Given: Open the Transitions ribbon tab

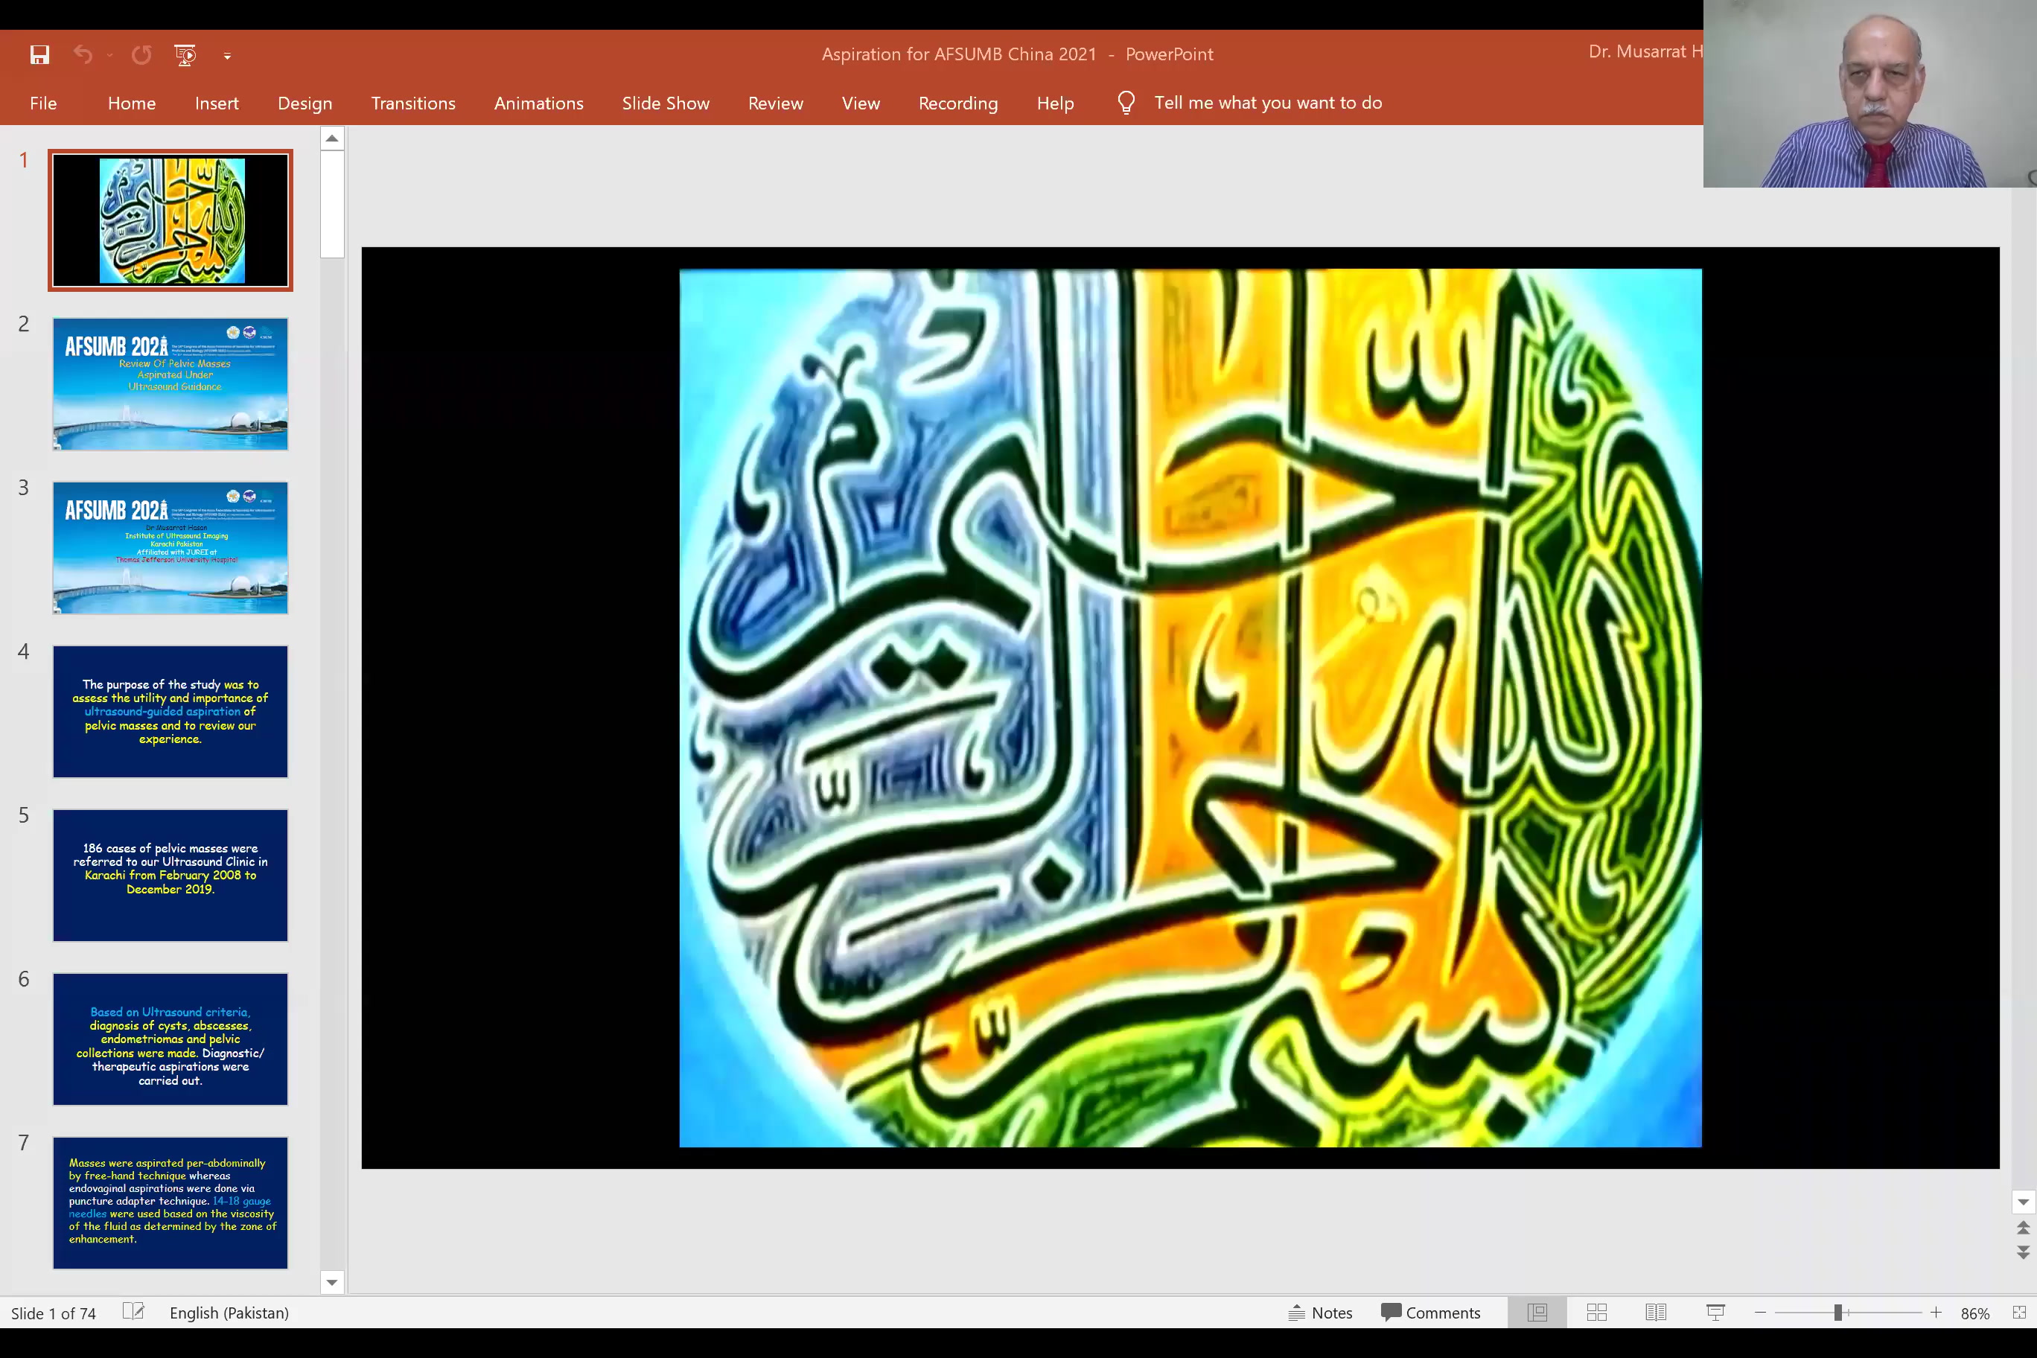Looking at the screenshot, I should click(x=413, y=103).
